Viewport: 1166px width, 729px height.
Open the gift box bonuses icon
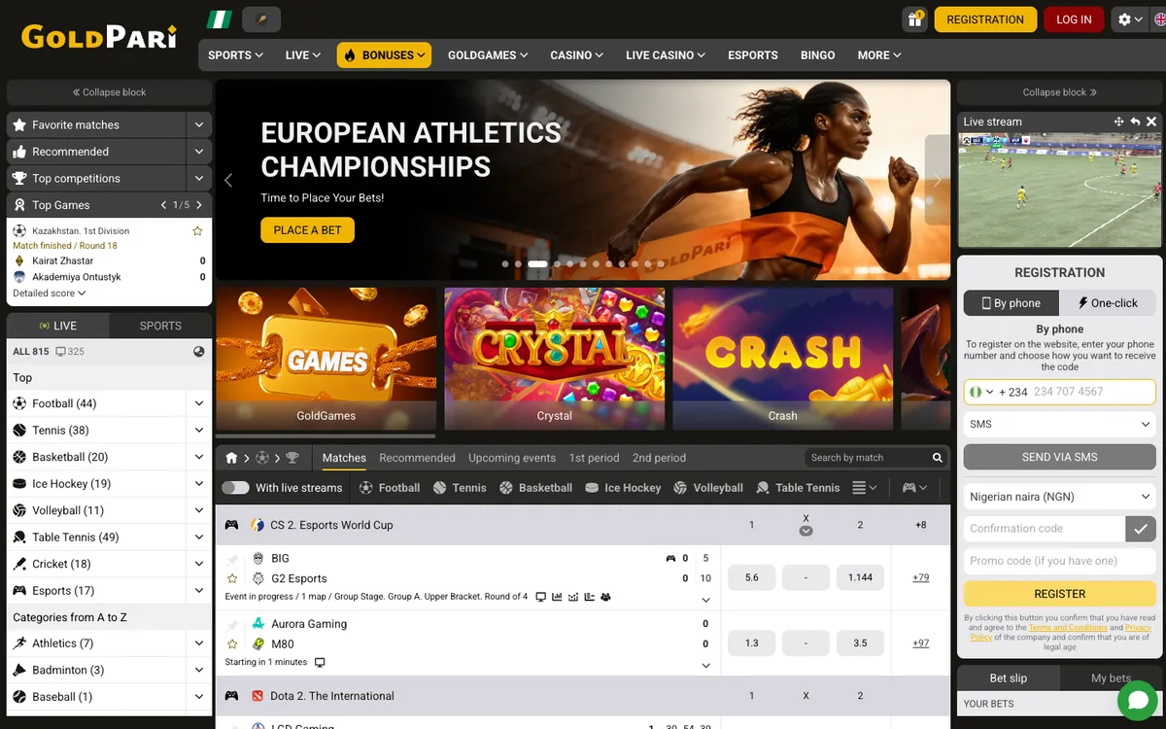click(x=914, y=19)
